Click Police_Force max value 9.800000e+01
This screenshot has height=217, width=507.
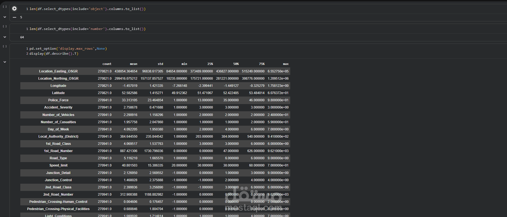tap(278, 100)
